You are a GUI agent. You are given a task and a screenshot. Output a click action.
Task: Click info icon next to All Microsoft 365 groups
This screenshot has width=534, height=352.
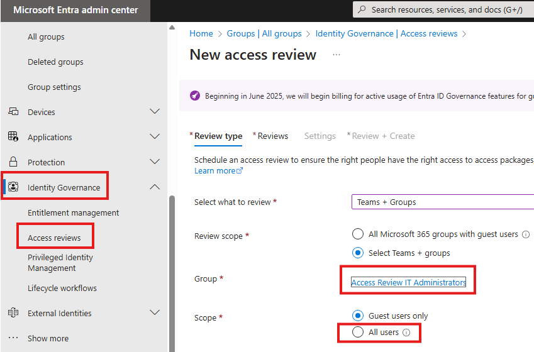526,234
